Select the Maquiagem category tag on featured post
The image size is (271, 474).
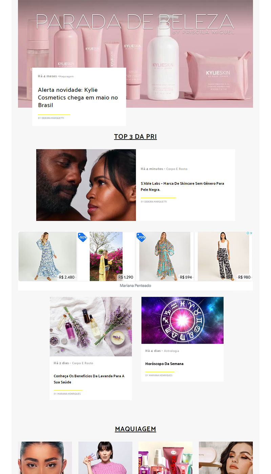pyautogui.click(x=66, y=77)
